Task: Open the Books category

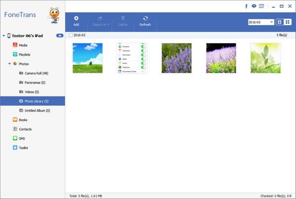Action: coord(20,120)
